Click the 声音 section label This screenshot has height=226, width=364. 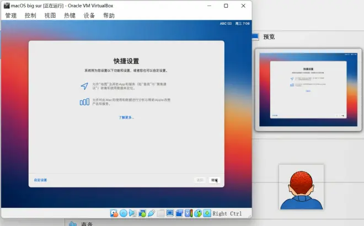pyautogui.click(x=87, y=224)
